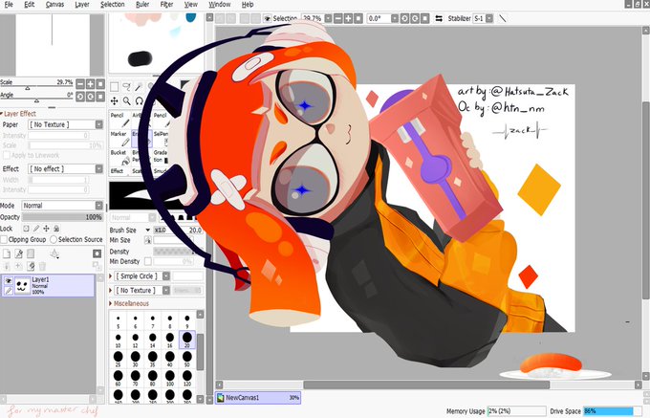Open the Layer menu
Viewport: 650px width, 418px height.
[82, 4]
